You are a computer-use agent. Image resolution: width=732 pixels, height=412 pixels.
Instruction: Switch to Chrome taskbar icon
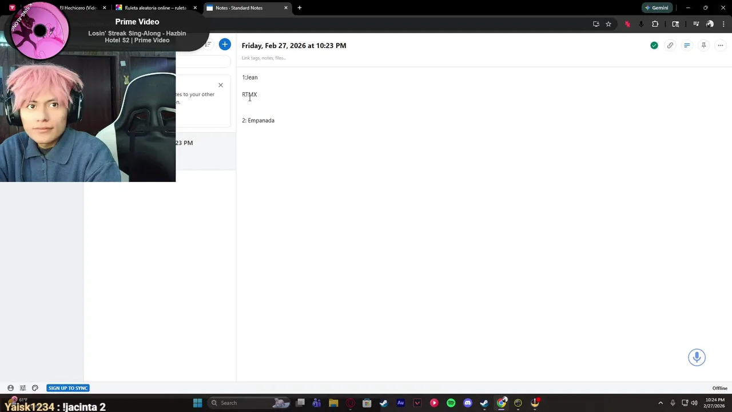[x=501, y=403]
